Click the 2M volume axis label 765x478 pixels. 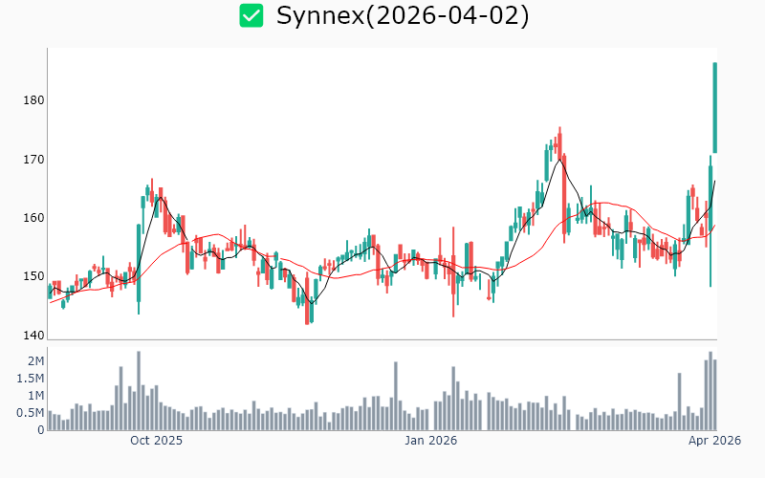[x=35, y=361]
